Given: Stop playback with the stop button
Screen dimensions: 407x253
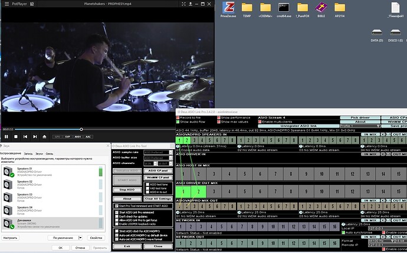Looking at the screenshot, I should coord(16,136).
